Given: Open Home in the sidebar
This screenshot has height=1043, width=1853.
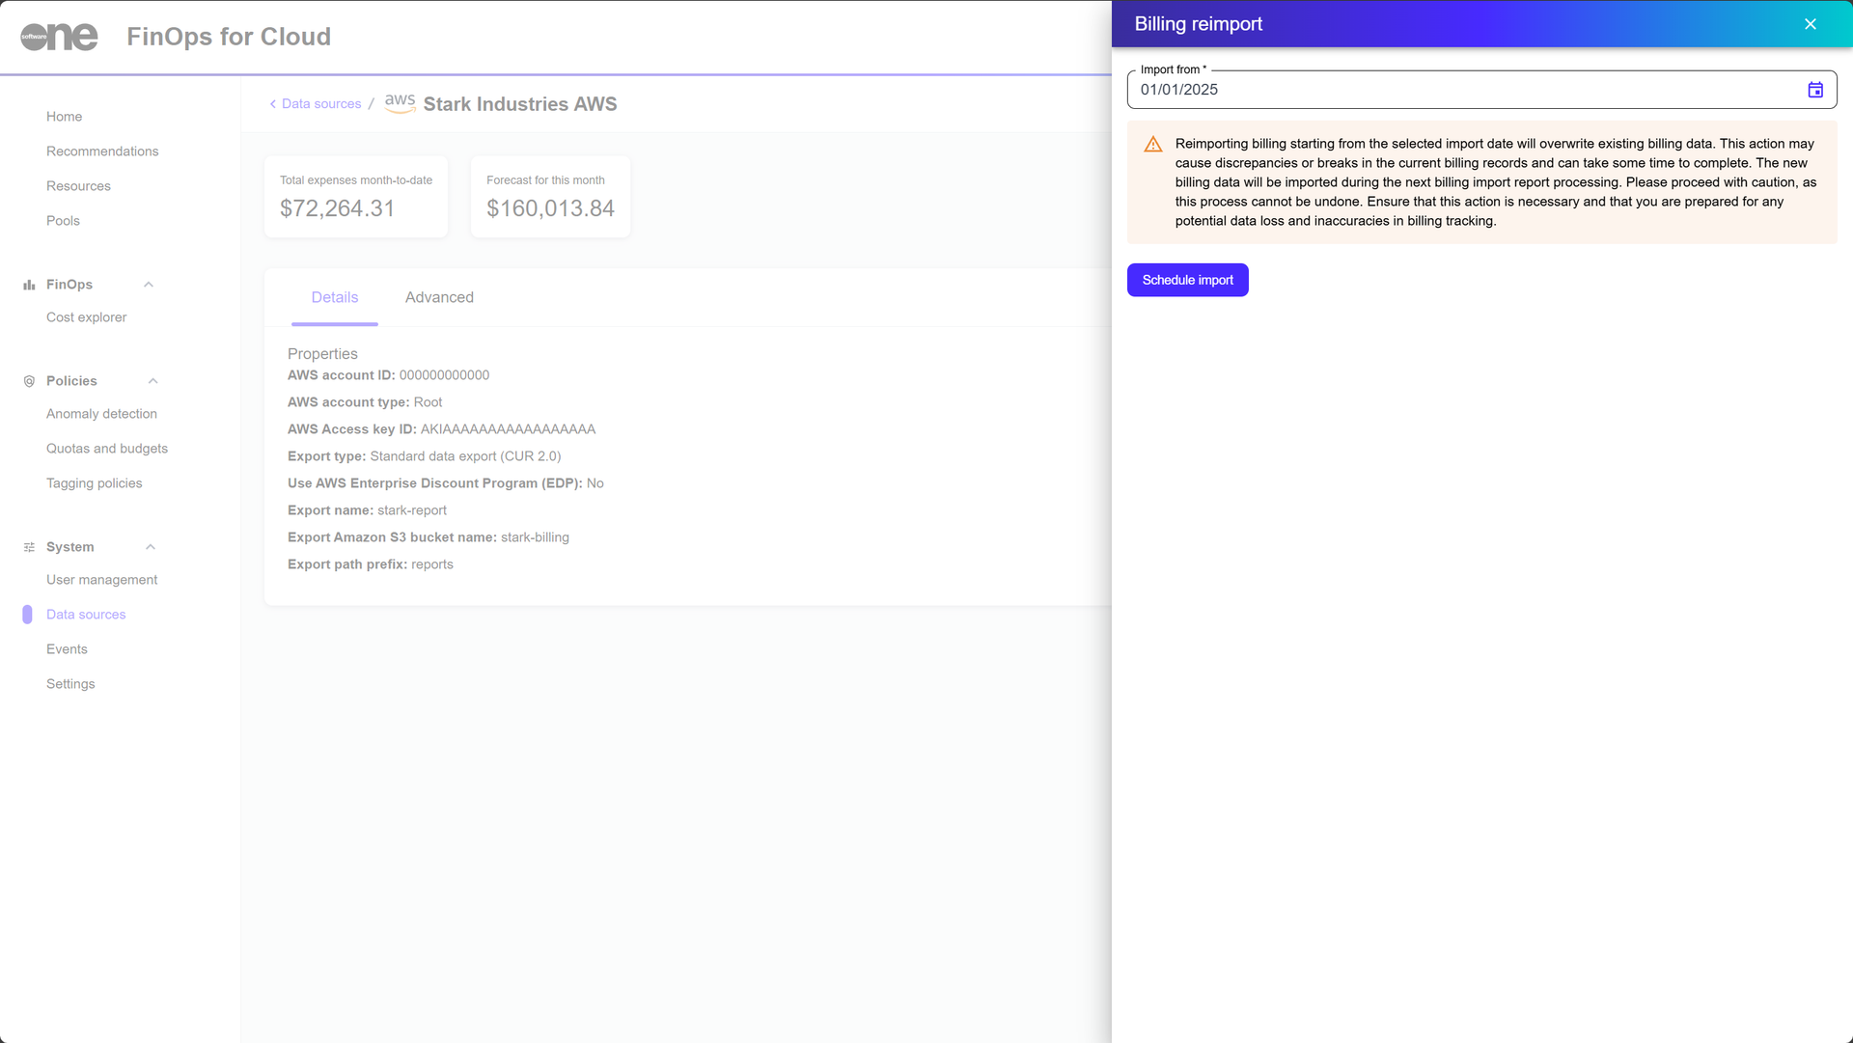Looking at the screenshot, I should click(x=64, y=117).
